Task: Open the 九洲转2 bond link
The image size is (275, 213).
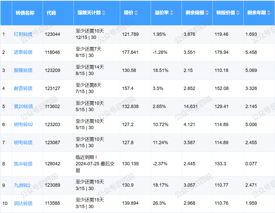Action: (22, 185)
